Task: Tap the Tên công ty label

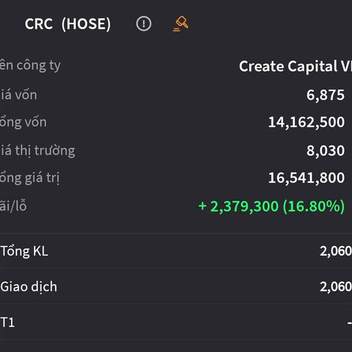Action: point(31,66)
